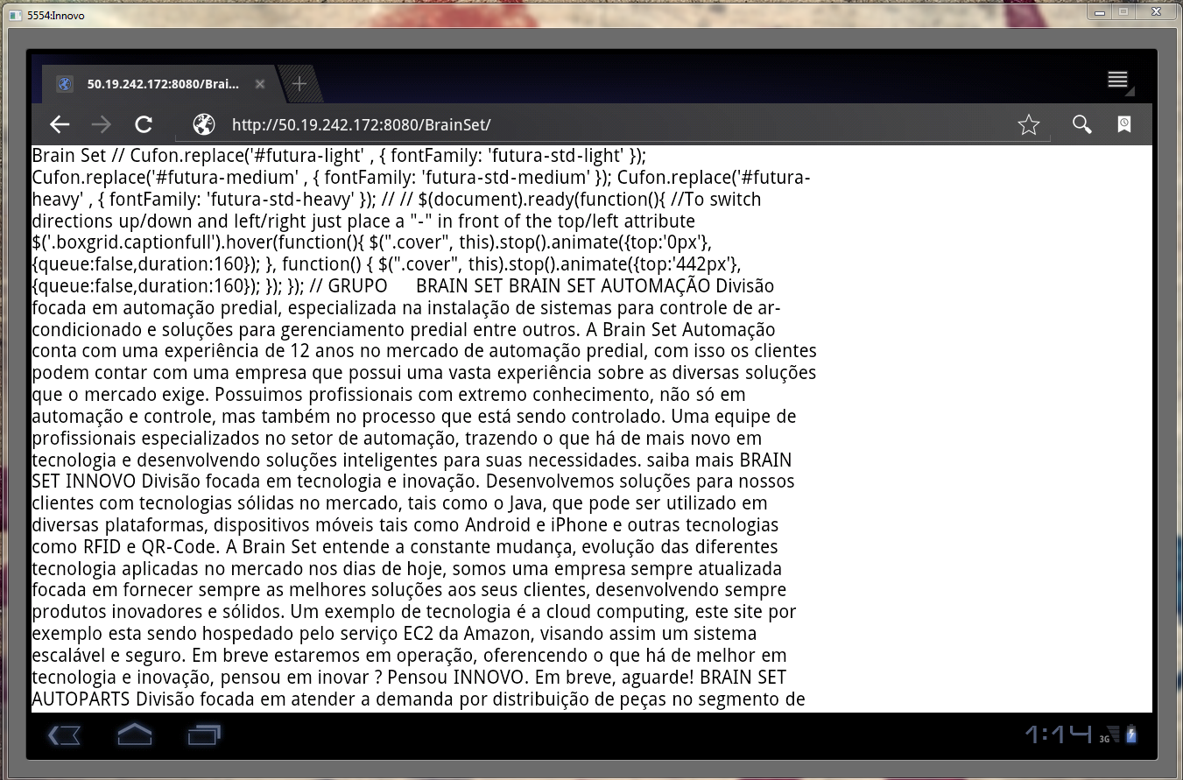
Task: Open the search magnifier icon
Action: [1082, 125]
